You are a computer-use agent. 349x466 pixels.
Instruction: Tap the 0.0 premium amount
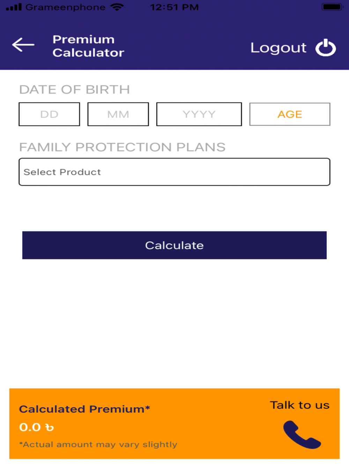[30, 427]
